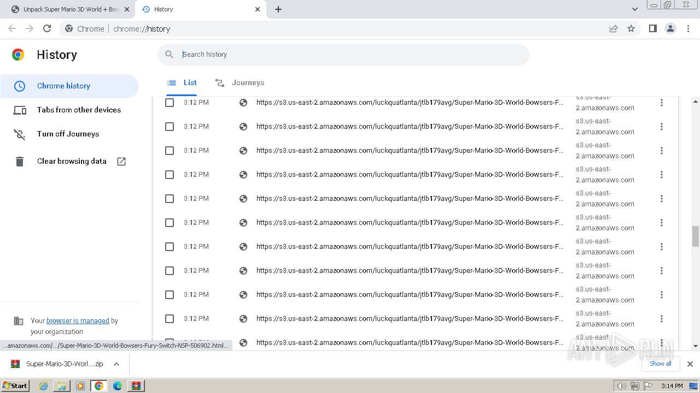
Task: Open actions menu for second visible history entry
Action: pyautogui.click(x=662, y=127)
